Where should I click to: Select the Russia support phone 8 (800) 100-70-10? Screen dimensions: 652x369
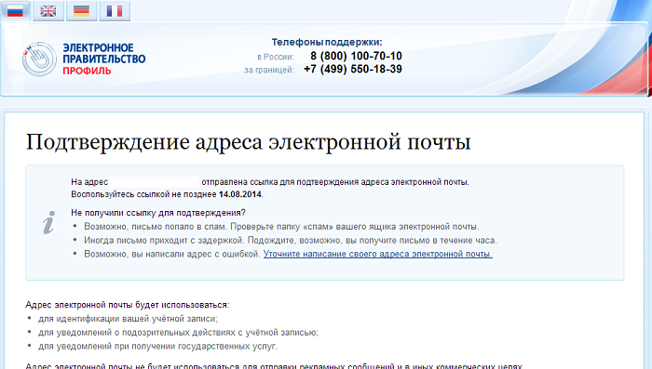[356, 56]
